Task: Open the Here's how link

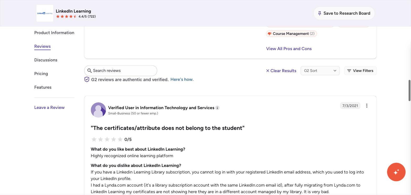Action: click(182, 79)
